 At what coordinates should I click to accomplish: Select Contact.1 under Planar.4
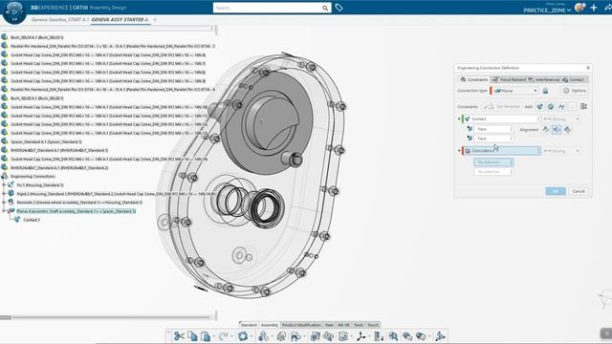pos(32,220)
